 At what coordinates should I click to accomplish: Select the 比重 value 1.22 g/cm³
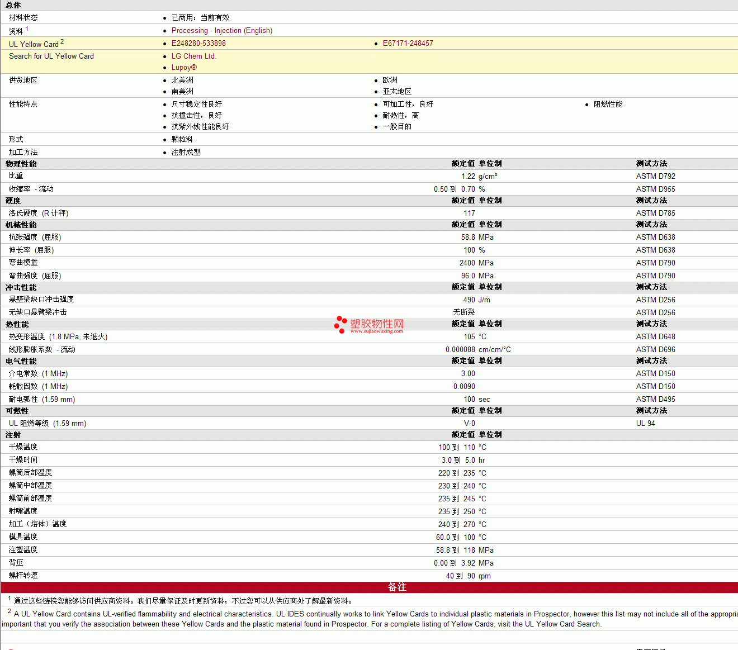[x=479, y=177]
